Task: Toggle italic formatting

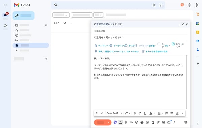Action: [x=140, y=113]
